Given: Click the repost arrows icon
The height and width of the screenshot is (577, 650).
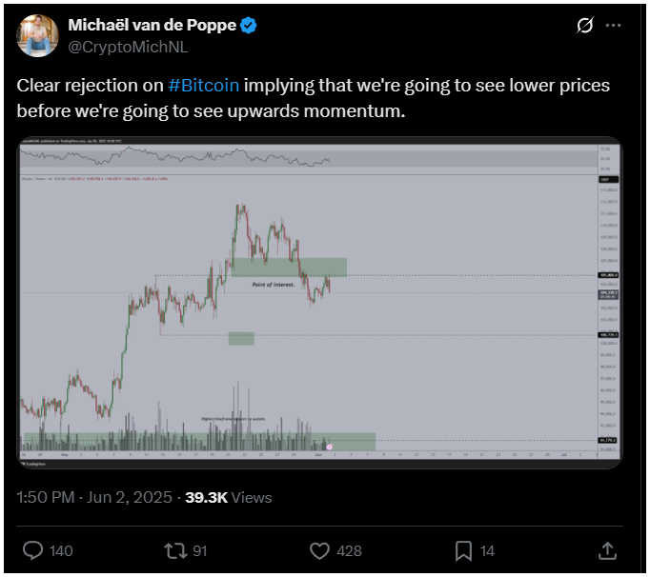Looking at the screenshot, I should (177, 551).
